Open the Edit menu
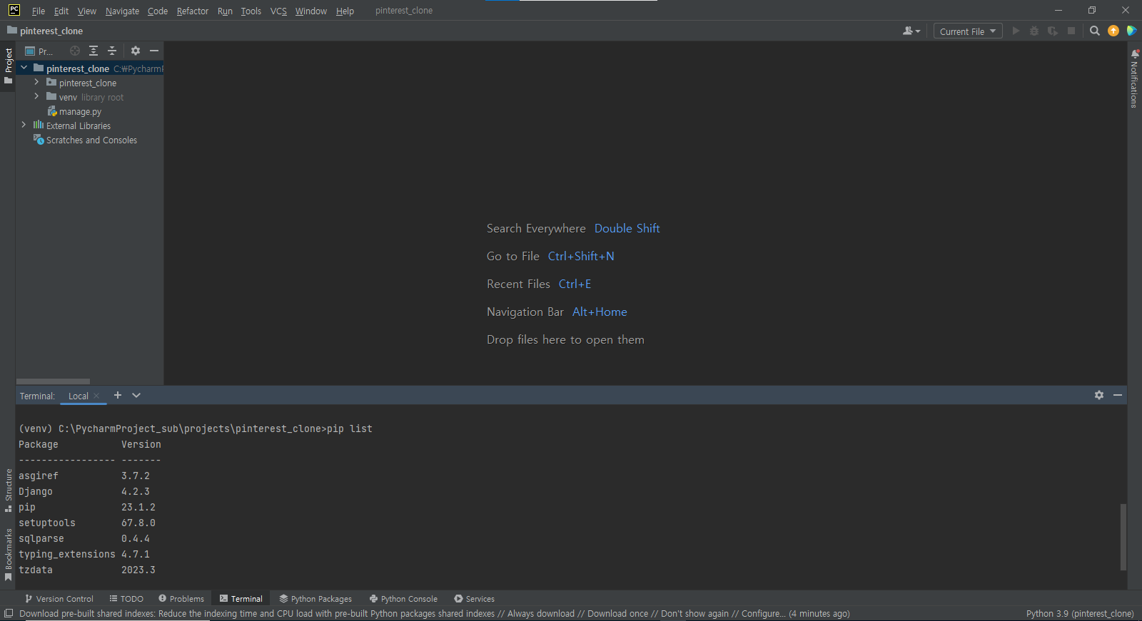This screenshot has width=1142, height=621. pyautogui.click(x=61, y=11)
